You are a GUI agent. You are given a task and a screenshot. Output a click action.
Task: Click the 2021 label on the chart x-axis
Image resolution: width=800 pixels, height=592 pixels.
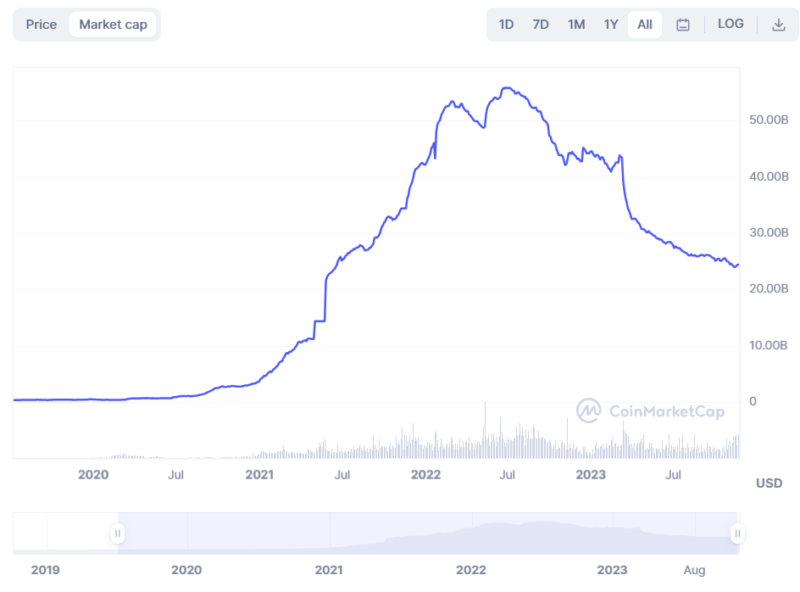(x=259, y=475)
